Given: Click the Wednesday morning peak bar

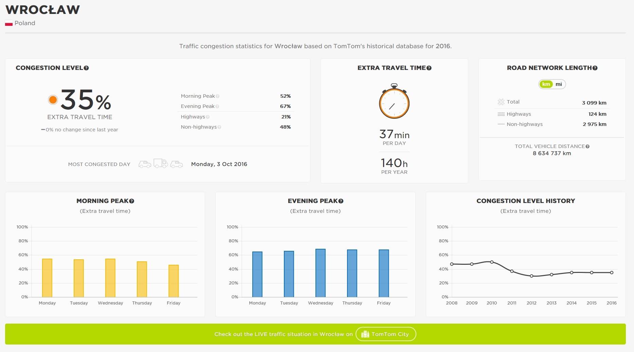Looking at the screenshot, I should (110, 278).
